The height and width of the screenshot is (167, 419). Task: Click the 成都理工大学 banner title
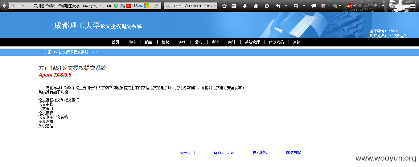click(77, 25)
